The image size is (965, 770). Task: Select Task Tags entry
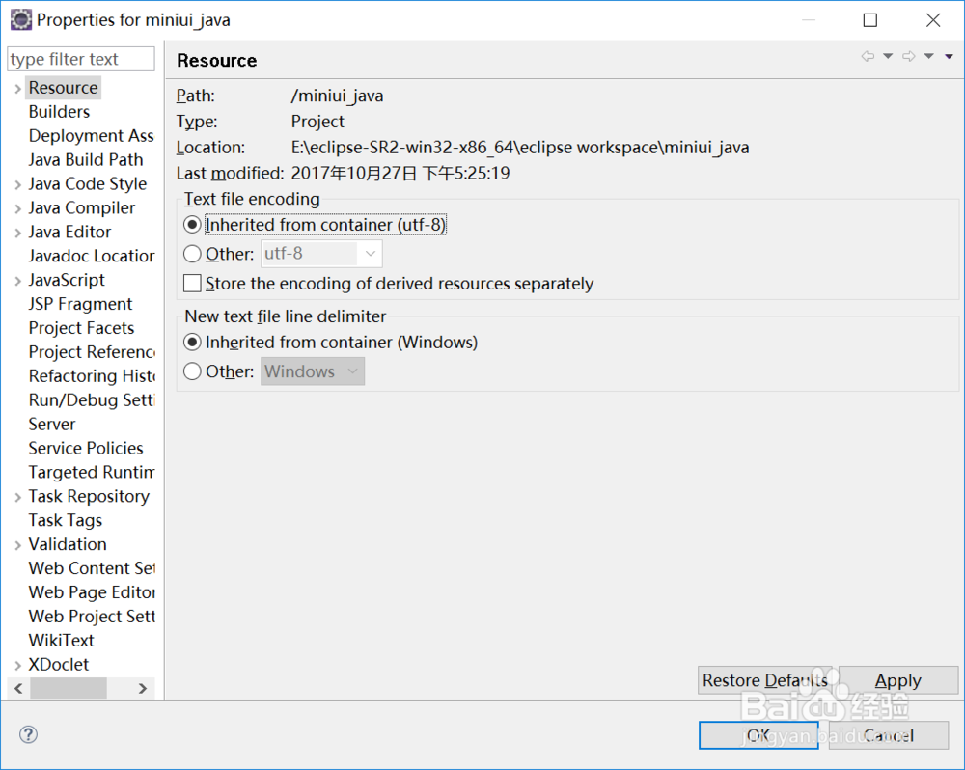coord(66,519)
